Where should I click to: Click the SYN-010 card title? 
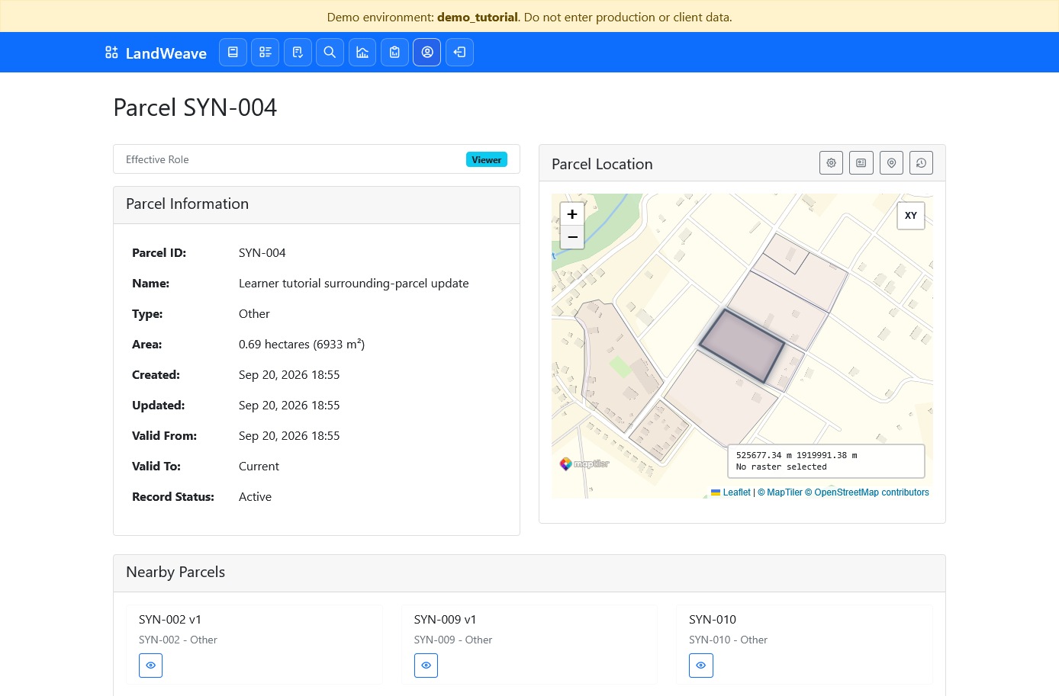click(x=713, y=620)
